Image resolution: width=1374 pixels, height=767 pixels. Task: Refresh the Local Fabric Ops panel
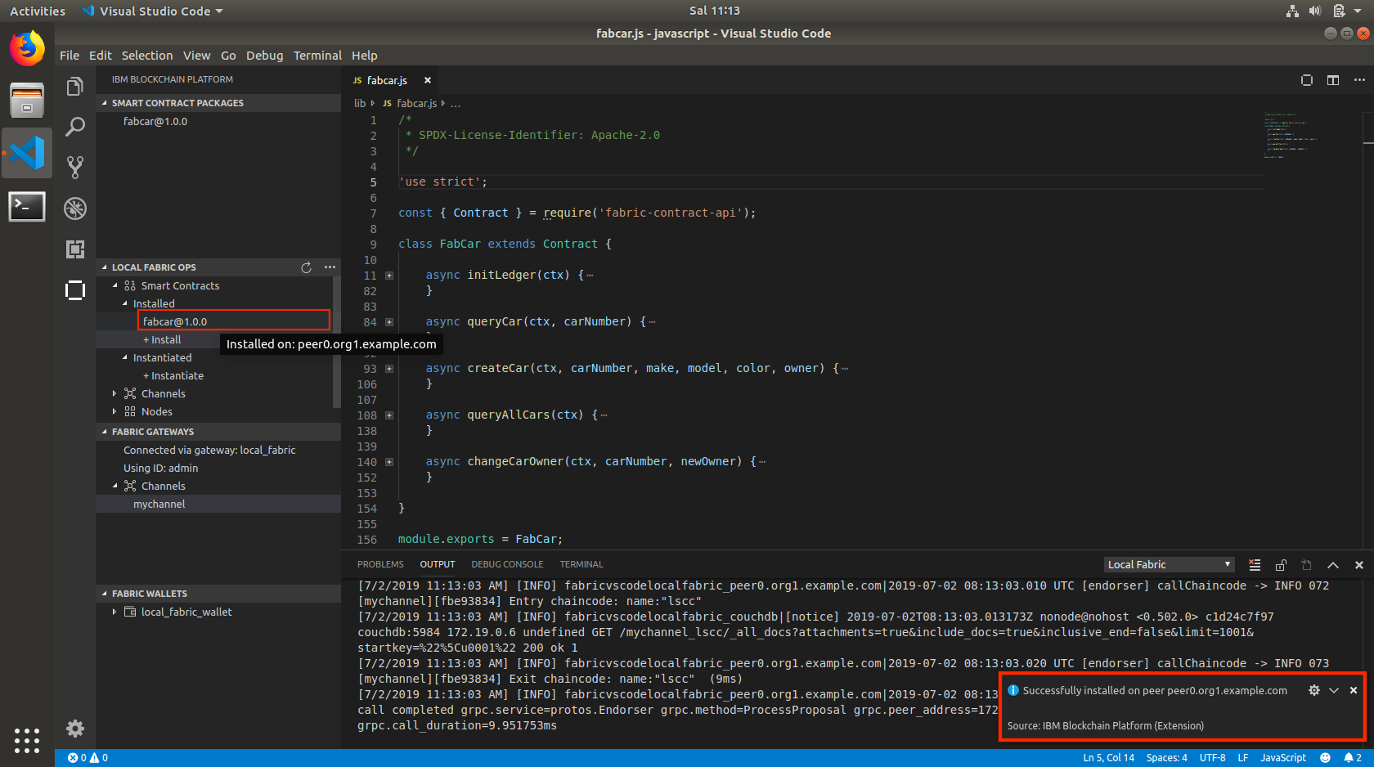pyautogui.click(x=306, y=267)
